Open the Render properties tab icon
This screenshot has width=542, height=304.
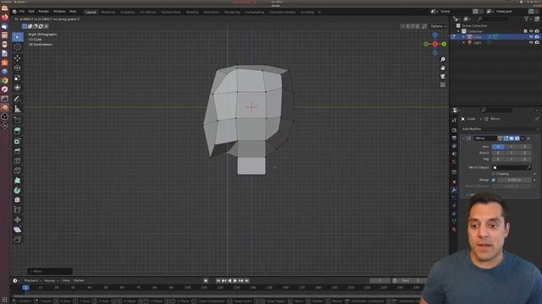454,130
